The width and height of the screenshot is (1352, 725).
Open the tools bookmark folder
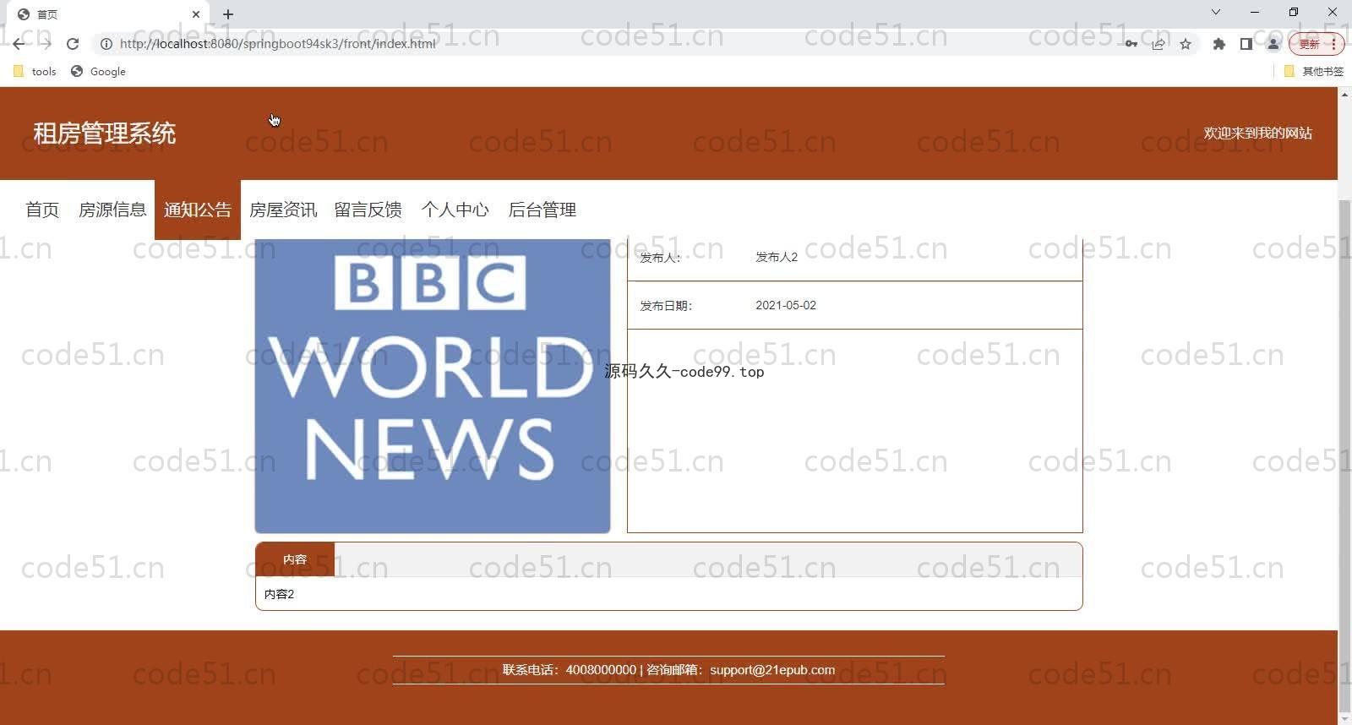[x=35, y=72]
